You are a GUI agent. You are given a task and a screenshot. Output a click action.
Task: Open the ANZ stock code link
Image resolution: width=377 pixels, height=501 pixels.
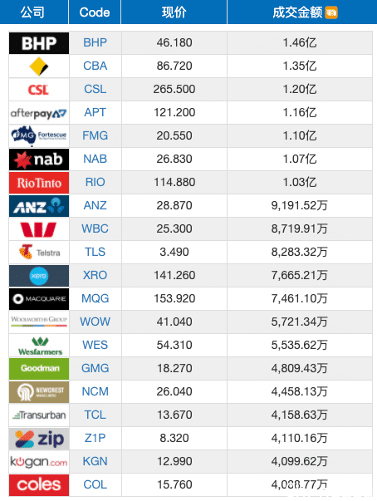(95, 205)
